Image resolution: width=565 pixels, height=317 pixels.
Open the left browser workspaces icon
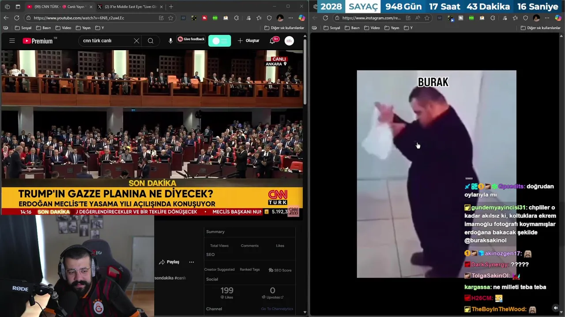click(7, 7)
